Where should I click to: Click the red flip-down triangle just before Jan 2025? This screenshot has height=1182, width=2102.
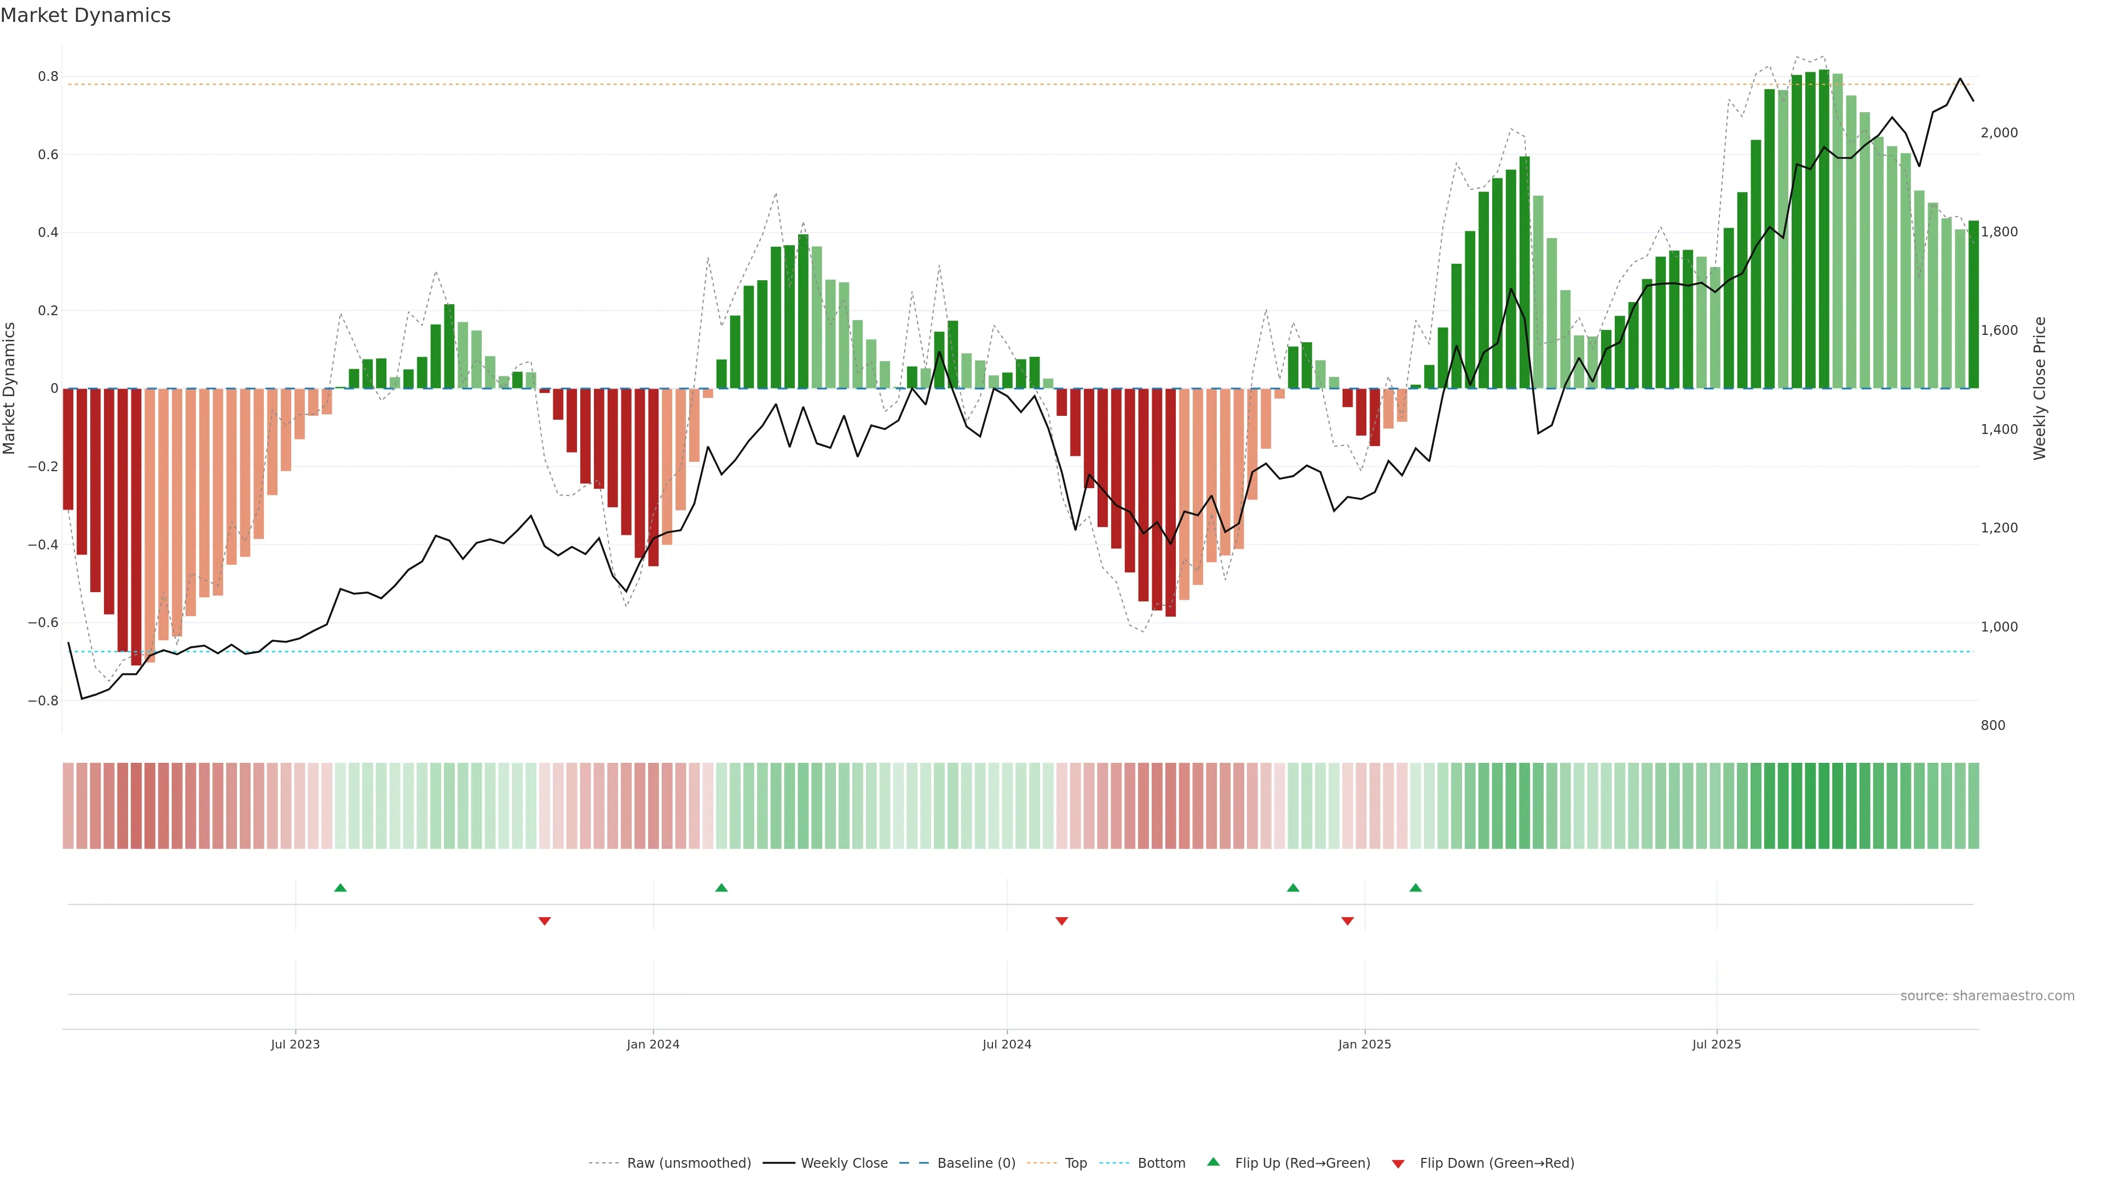[1347, 921]
